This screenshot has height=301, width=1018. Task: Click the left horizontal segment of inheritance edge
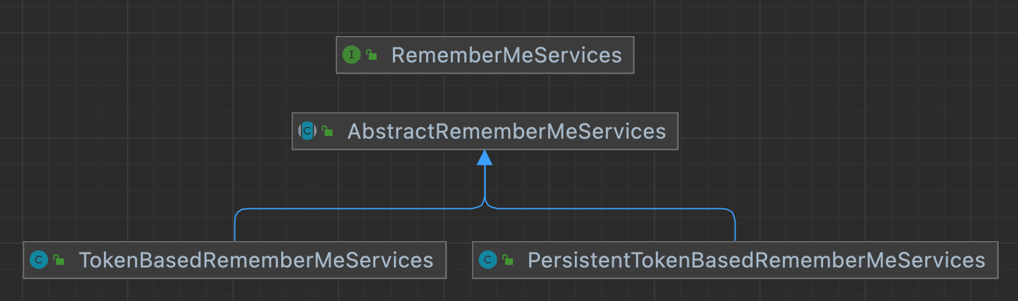click(356, 209)
